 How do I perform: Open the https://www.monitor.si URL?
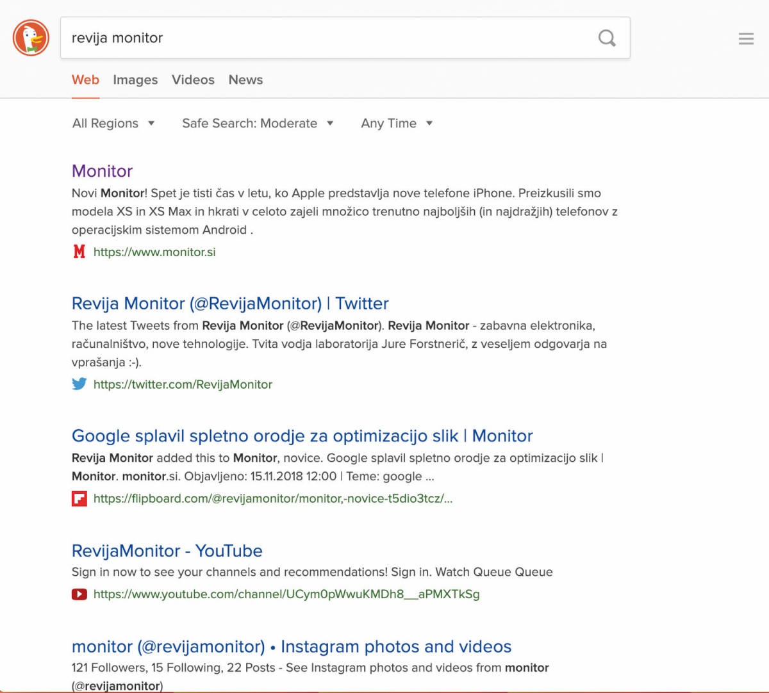[x=154, y=252]
